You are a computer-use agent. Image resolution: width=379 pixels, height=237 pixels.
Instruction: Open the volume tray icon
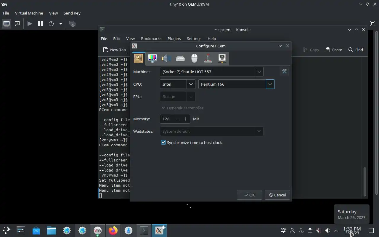click(x=327, y=230)
